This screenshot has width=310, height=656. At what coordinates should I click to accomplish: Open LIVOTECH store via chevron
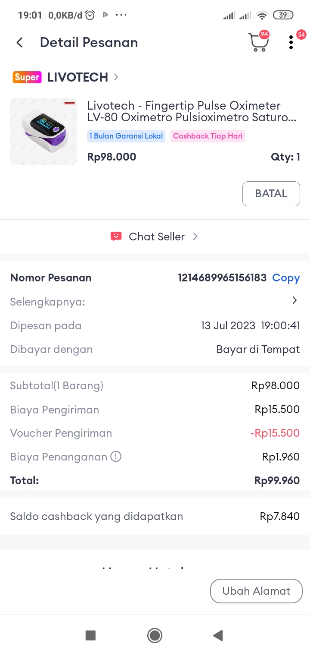(x=116, y=77)
